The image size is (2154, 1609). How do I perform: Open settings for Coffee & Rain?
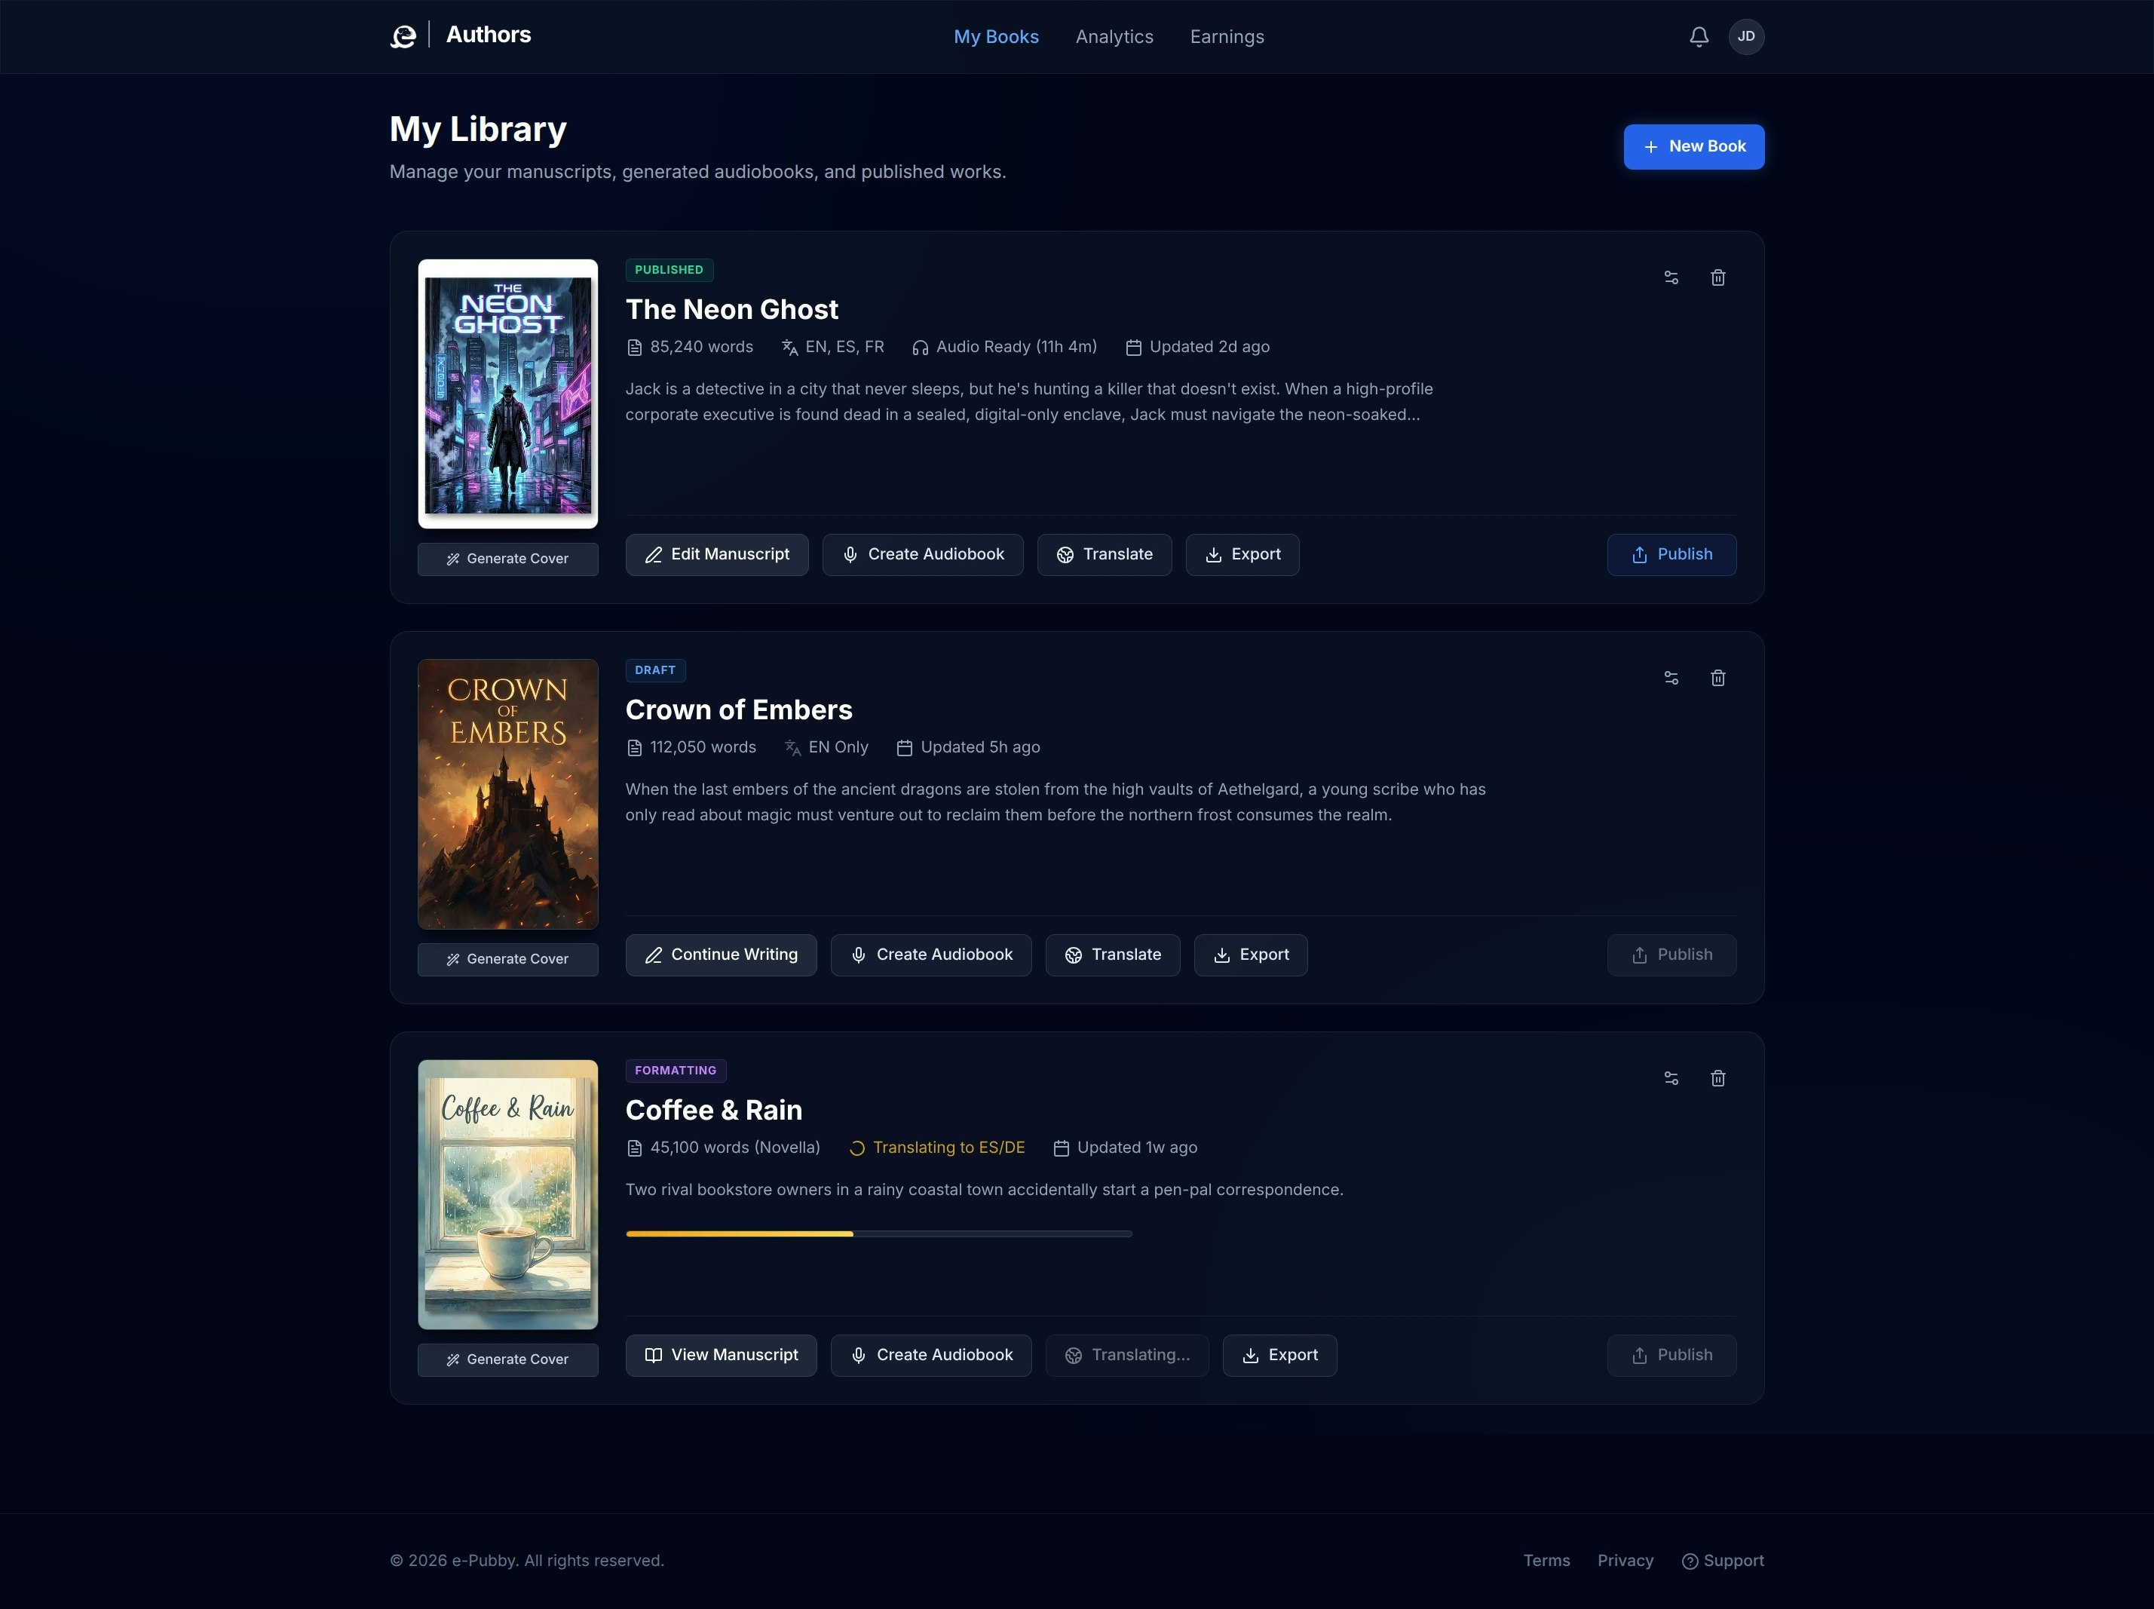point(1672,1078)
